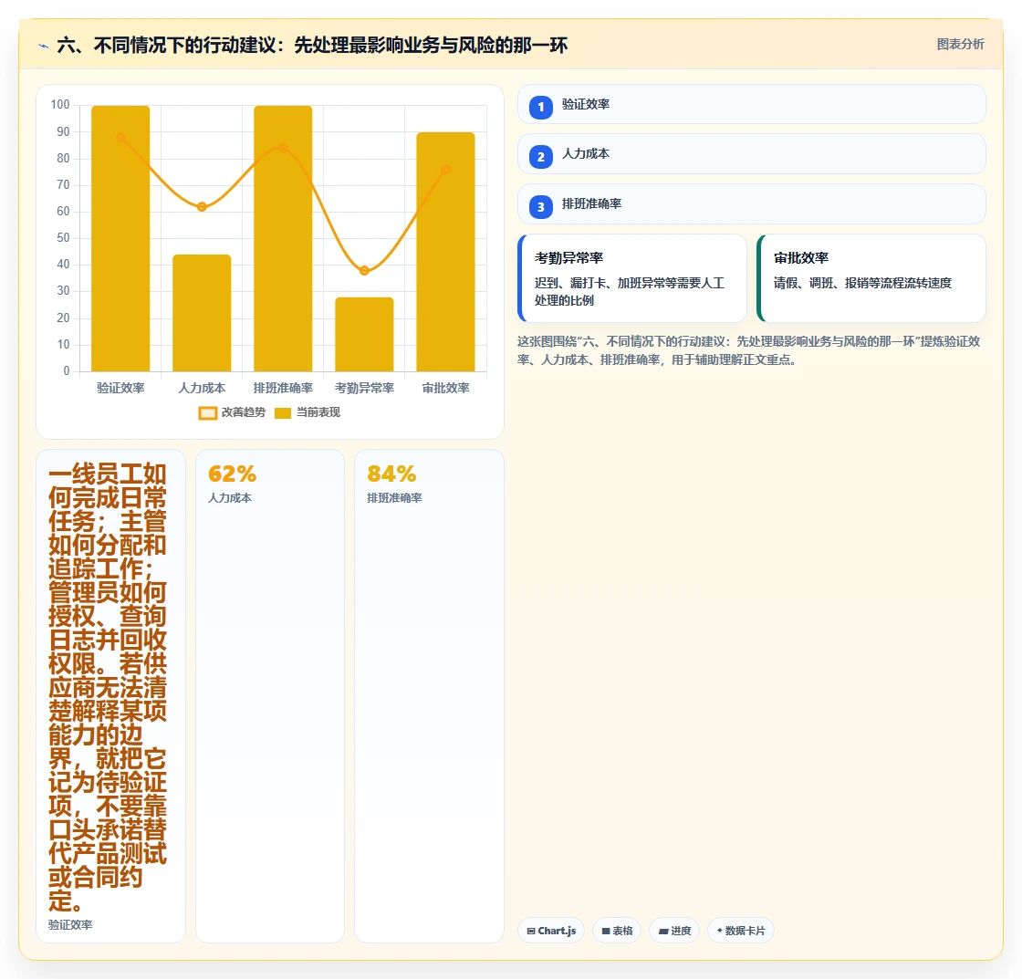Click the x-axis label 审批效率
This screenshot has height=979, width=1022.
pos(446,389)
